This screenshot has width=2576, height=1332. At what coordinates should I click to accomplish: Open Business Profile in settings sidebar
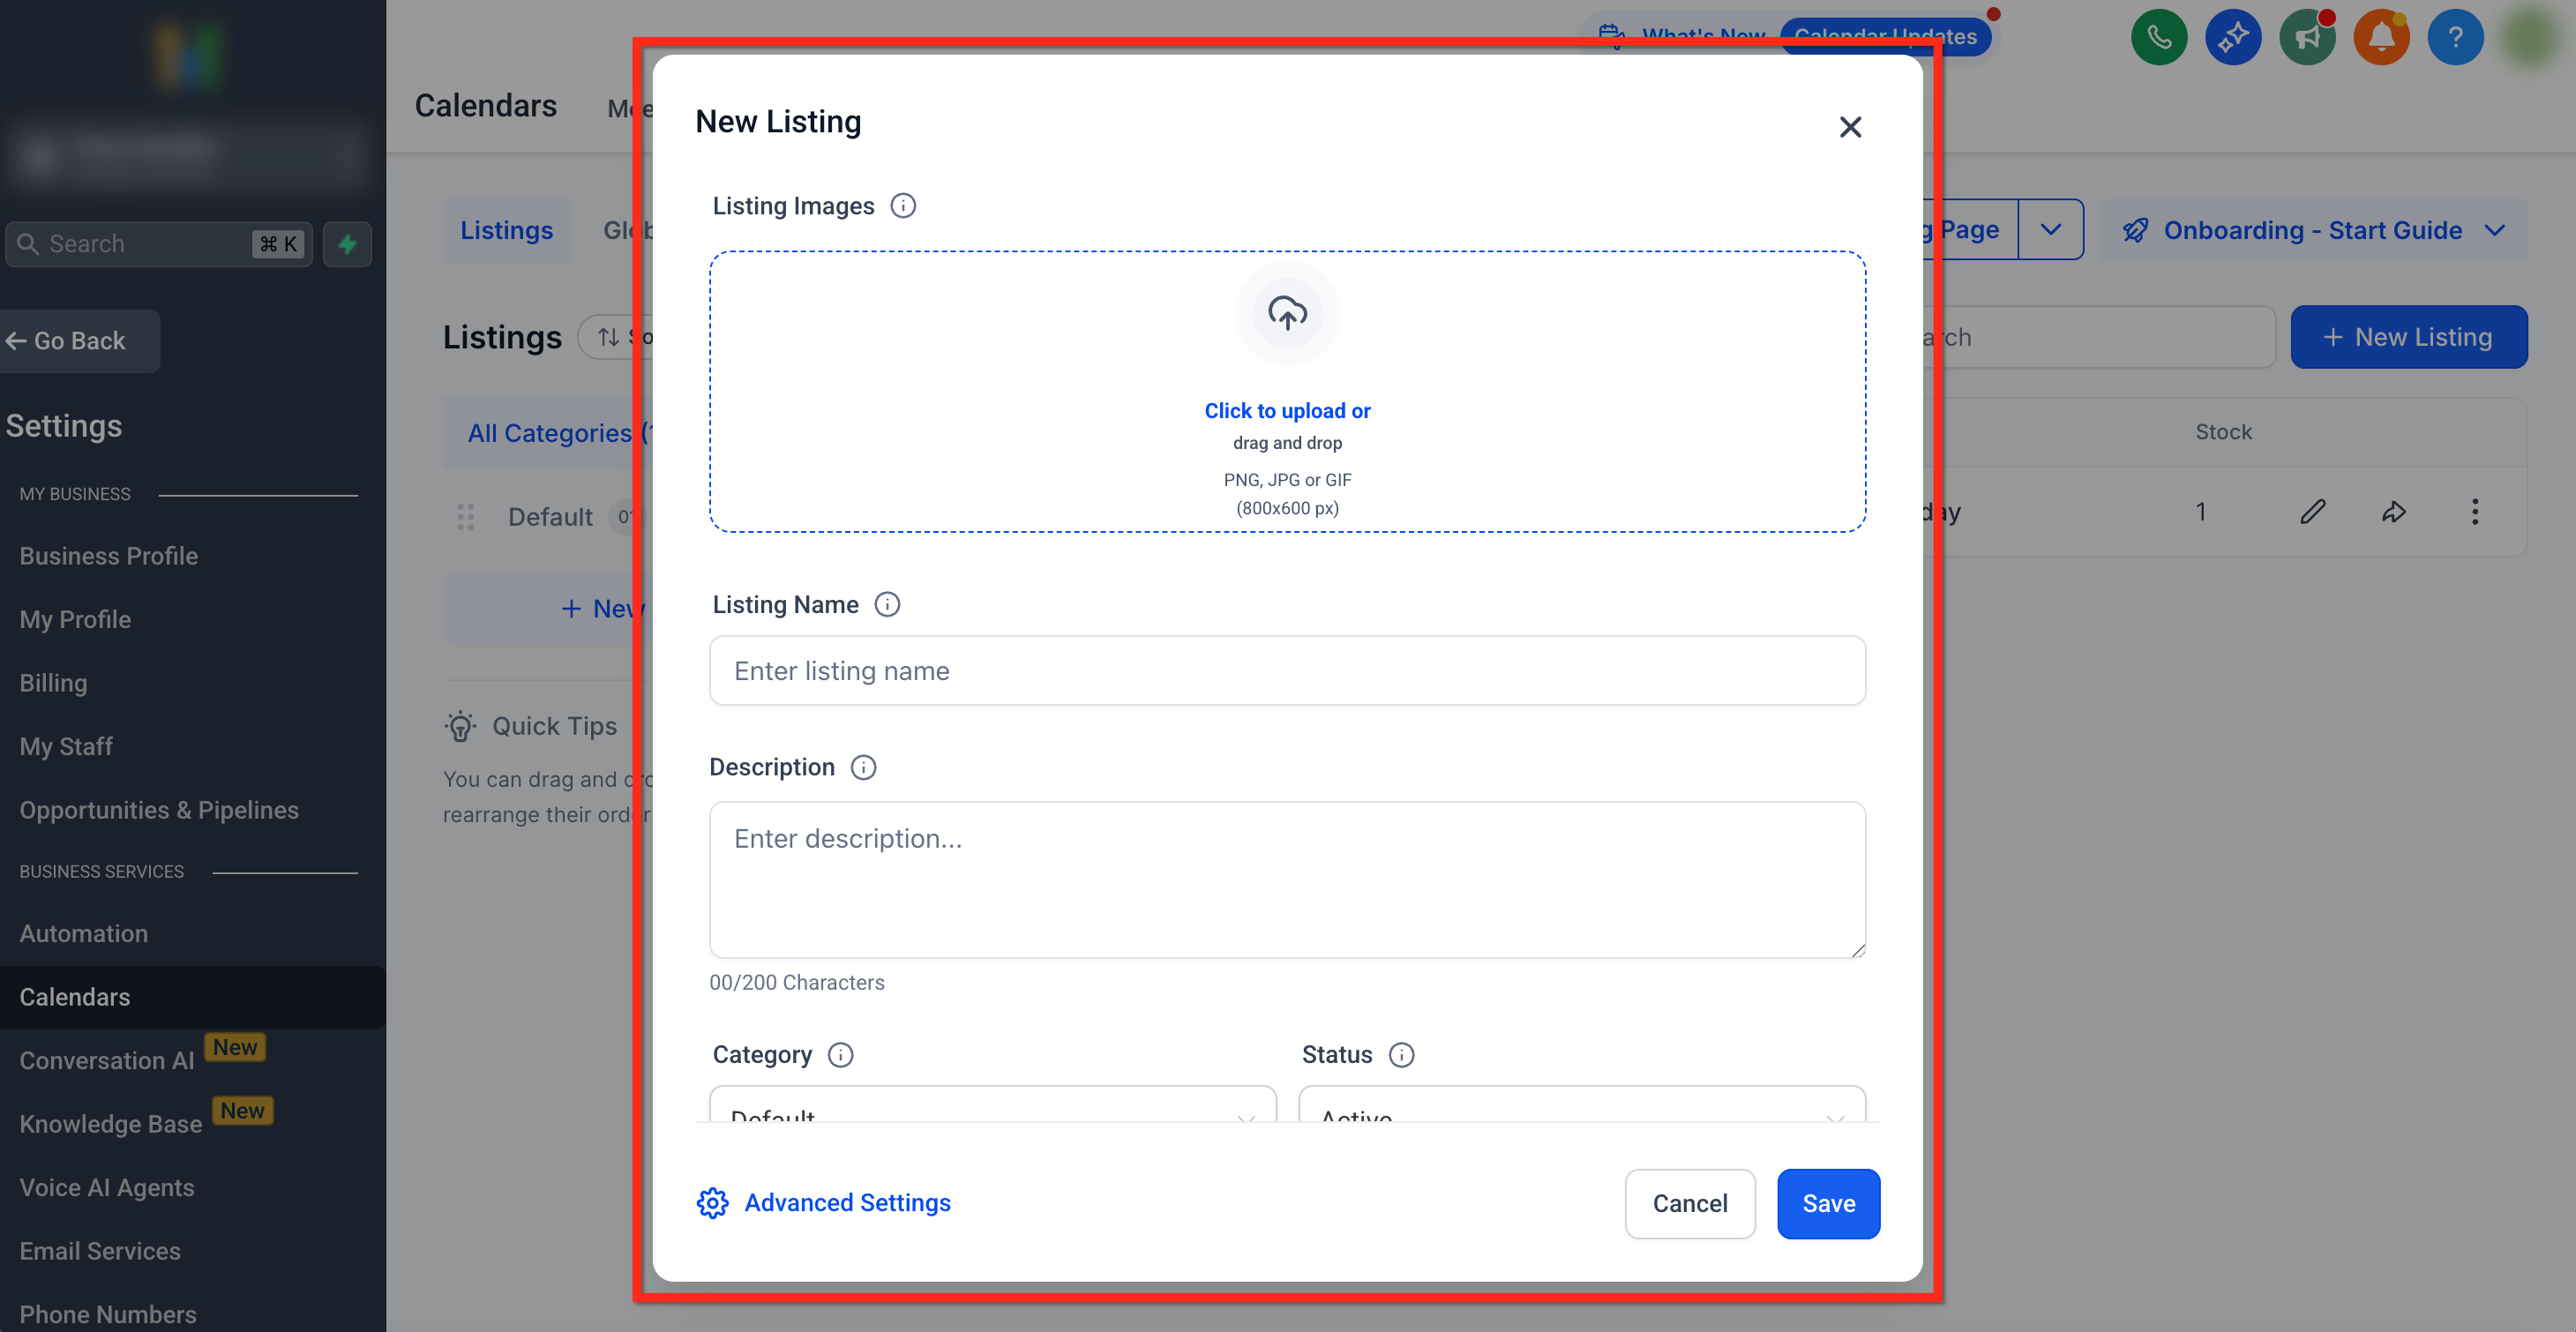point(108,555)
